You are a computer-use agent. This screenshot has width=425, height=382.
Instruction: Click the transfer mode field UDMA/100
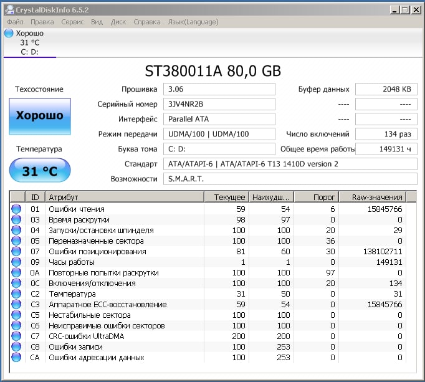point(219,134)
